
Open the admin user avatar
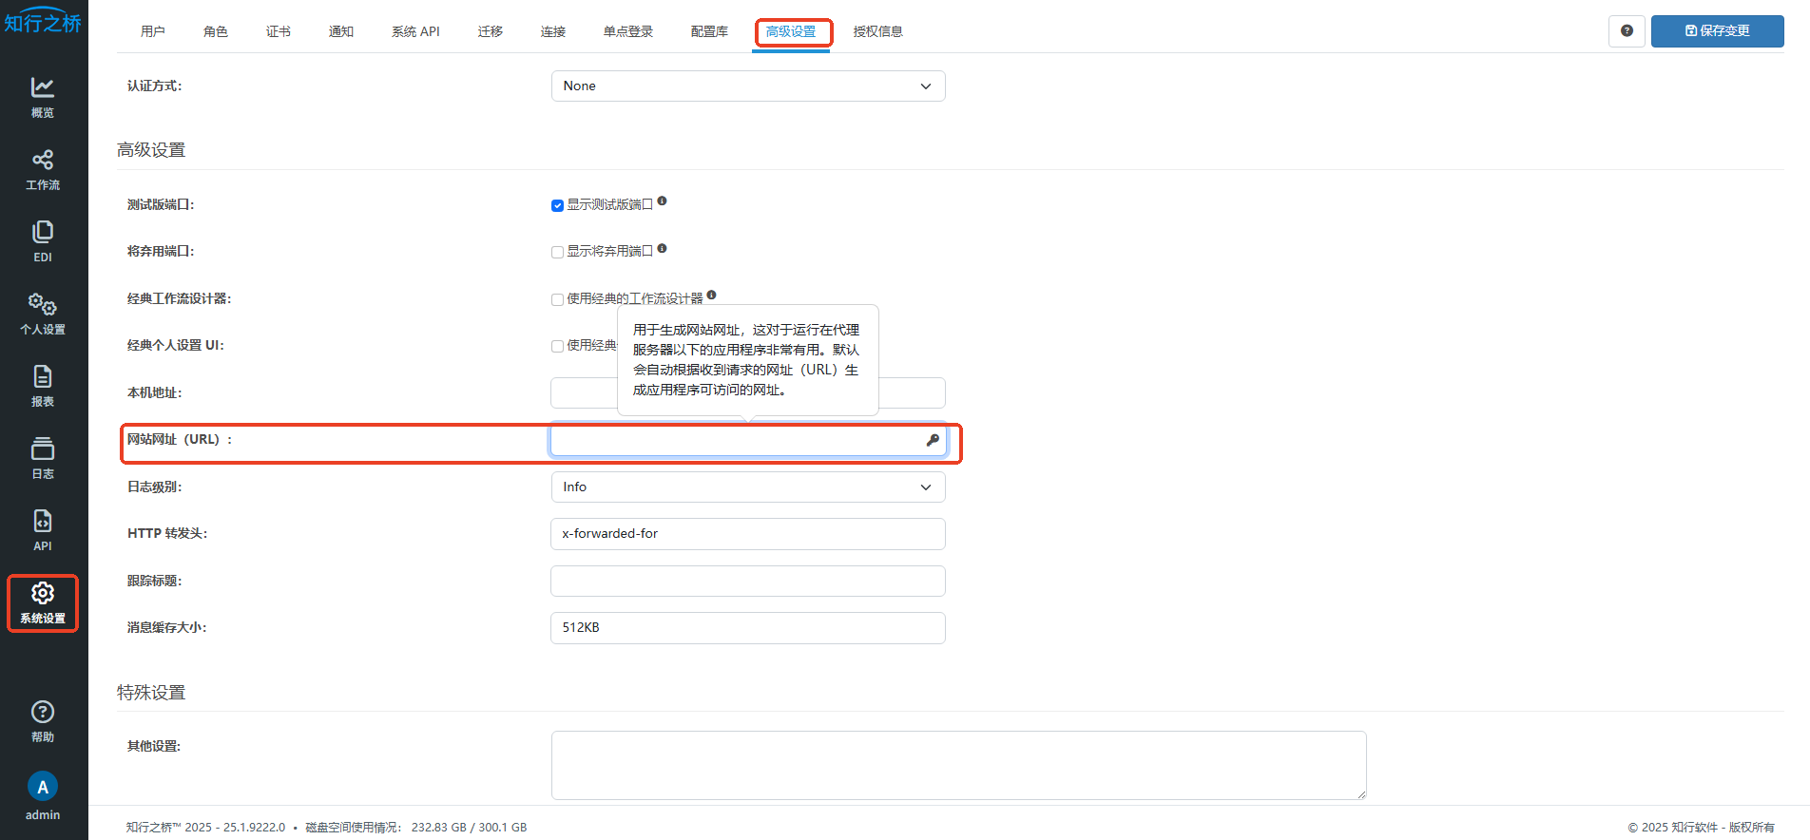pos(43,788)
